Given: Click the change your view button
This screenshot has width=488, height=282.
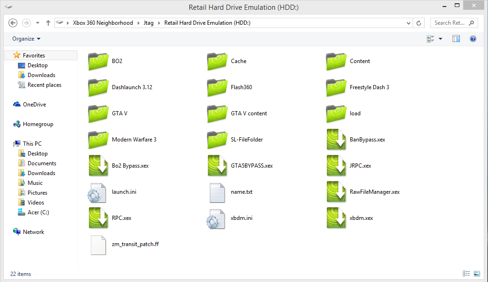Looking at the screenshot, I should (x=430, y=39).
